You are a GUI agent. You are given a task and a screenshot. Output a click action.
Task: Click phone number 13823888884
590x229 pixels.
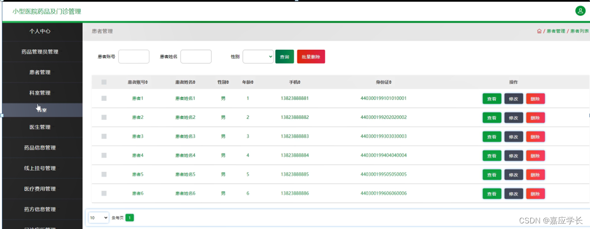[x=295, y=155]
